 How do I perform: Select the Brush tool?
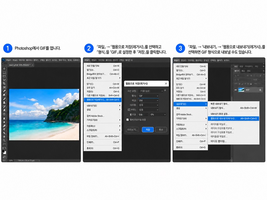tap(4, 99)
